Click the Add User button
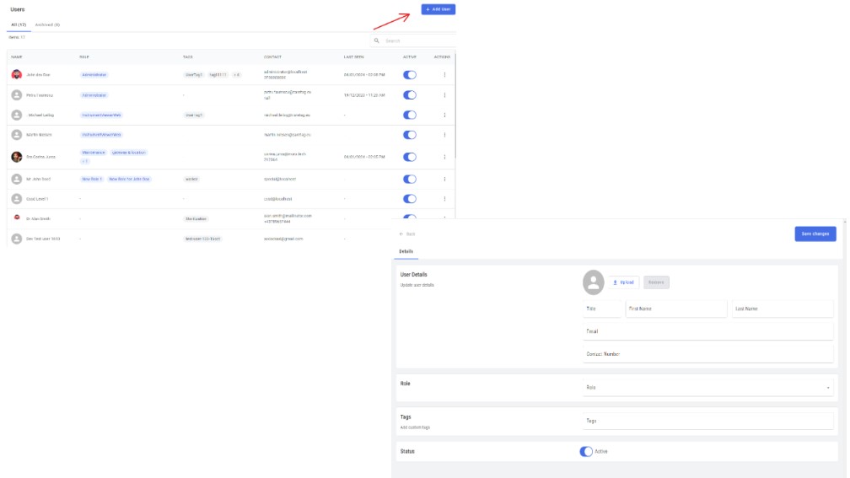 438,9
